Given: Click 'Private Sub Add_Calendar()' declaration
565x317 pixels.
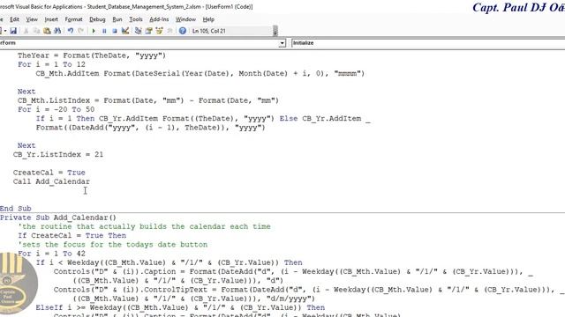Looking at the screenshot, I should [58, 217].
